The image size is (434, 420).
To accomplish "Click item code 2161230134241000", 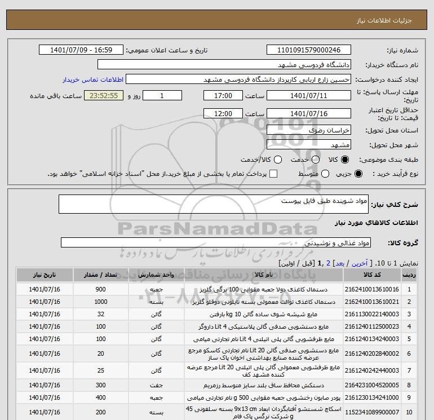I will [372, 397].
